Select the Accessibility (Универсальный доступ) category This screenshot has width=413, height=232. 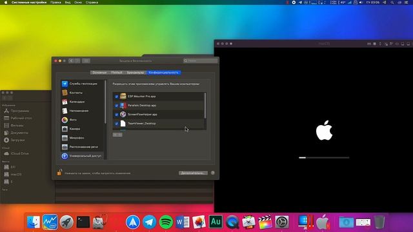(x=82, y=156)
